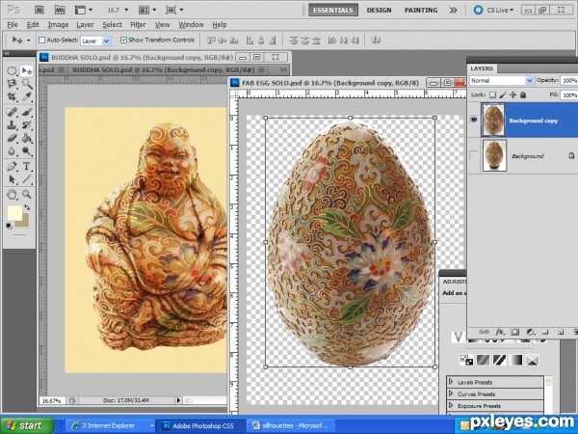The height and width of the screenshot is (434, 578).
Task: Select the Magic Wand tool
Action: 27,84
